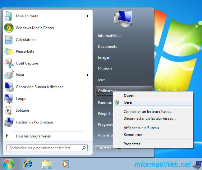
Task: Expand Mise en route submenu arrow
Action: click(88, 16)
